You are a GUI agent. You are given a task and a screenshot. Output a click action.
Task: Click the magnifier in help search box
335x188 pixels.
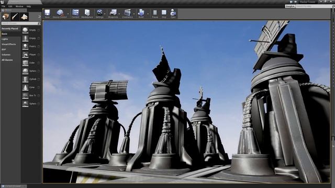[x=333, y=6]
